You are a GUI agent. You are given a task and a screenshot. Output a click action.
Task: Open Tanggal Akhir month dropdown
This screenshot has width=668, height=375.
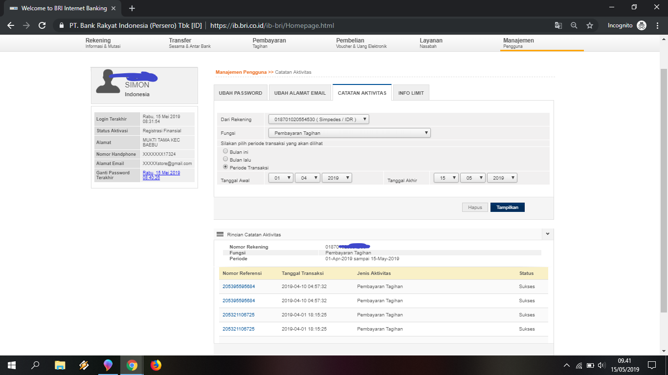pyautogui.click(x=473, y=178)
